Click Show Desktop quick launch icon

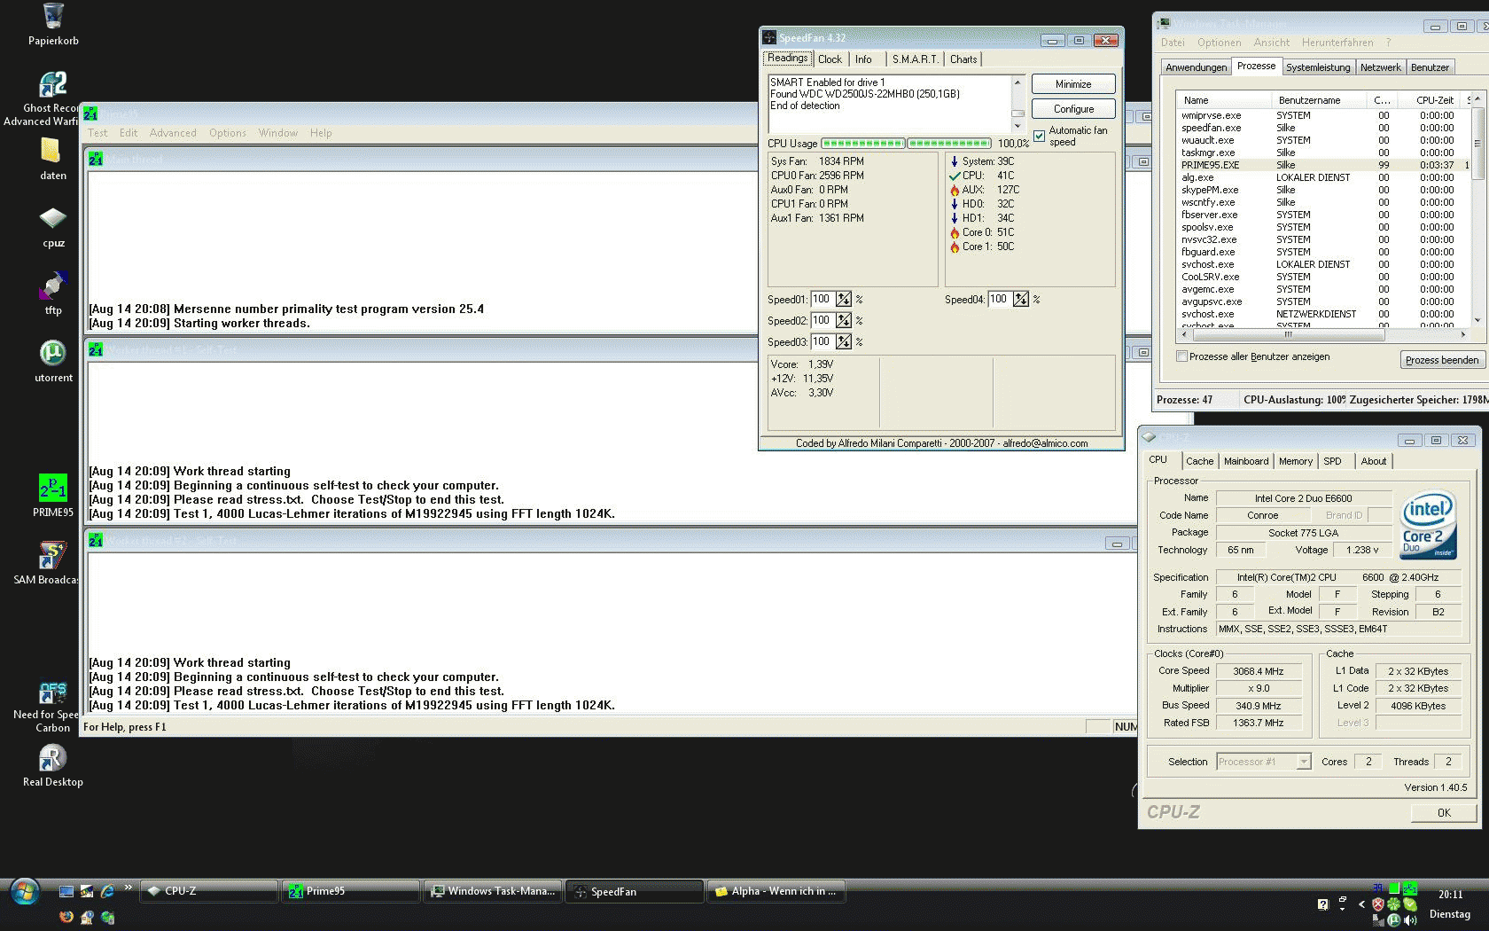[66, 891]
